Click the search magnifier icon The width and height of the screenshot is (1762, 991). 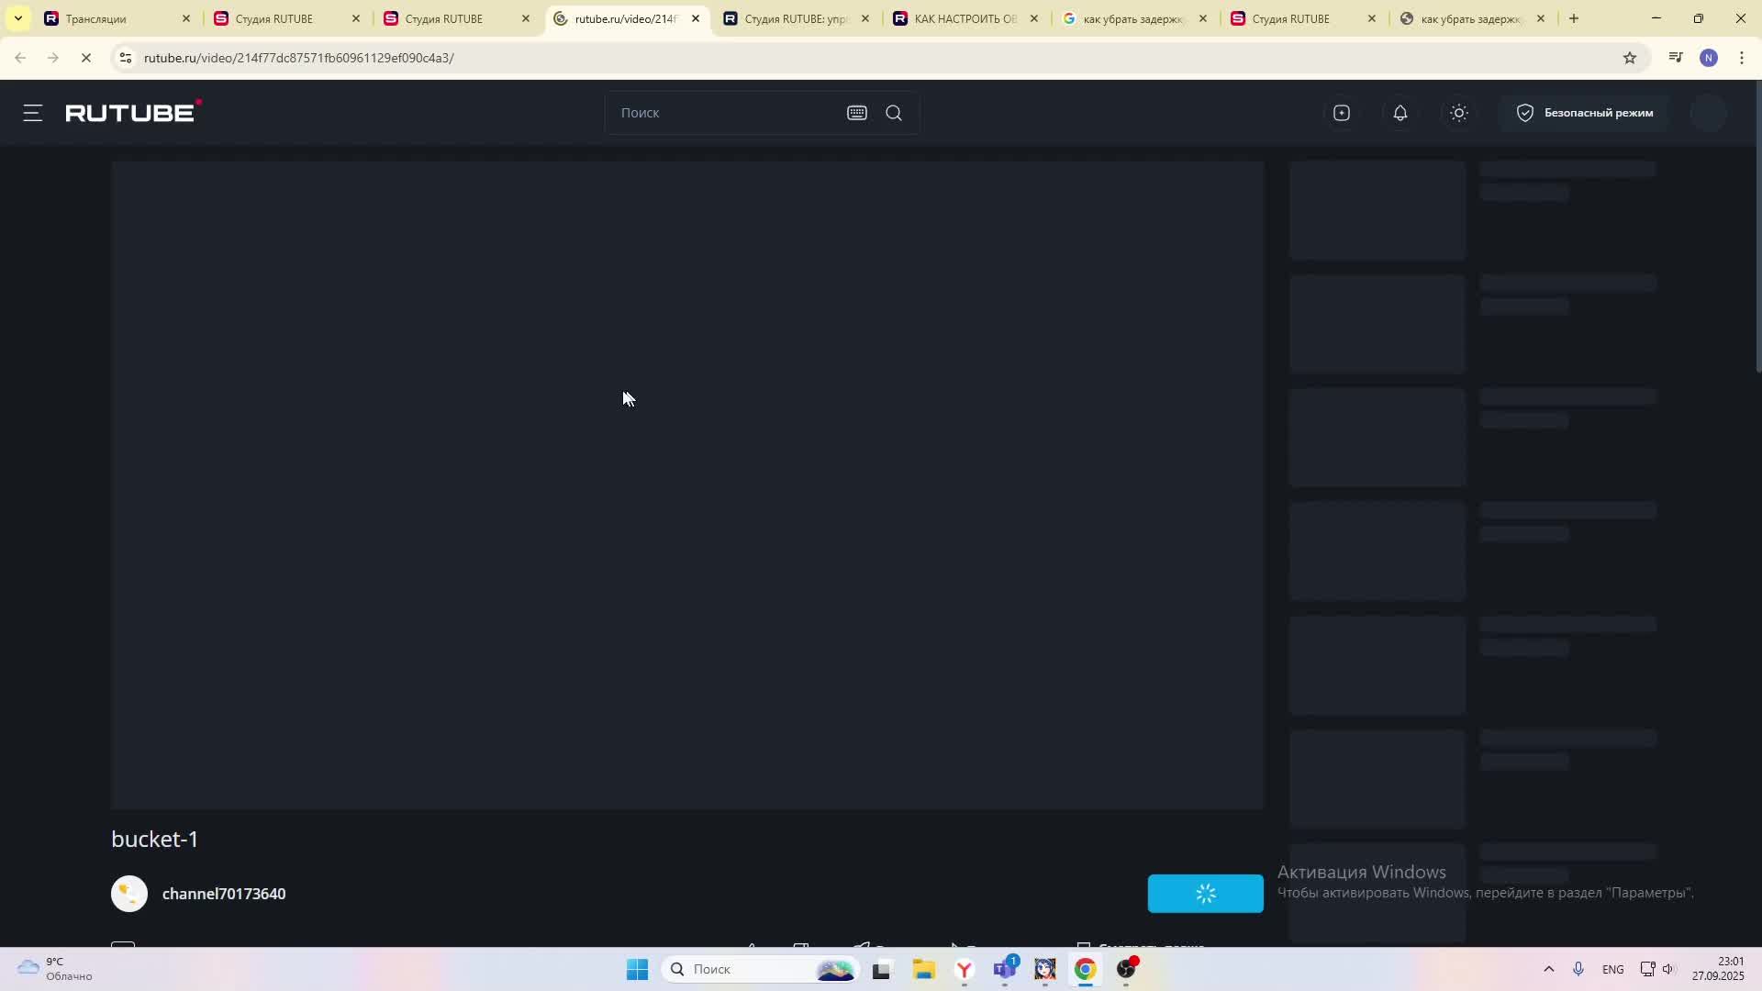tap(894, 113)
